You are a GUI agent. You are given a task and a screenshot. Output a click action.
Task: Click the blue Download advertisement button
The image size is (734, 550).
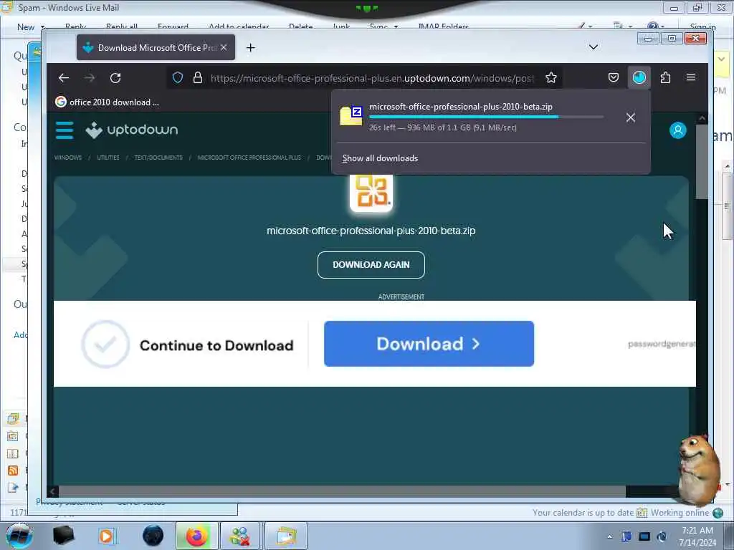click(429, 344)
